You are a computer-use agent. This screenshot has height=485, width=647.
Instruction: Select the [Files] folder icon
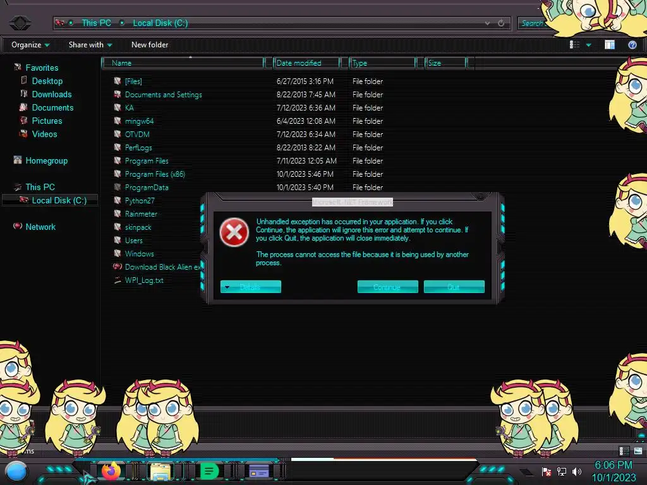(x=118, y=81)
